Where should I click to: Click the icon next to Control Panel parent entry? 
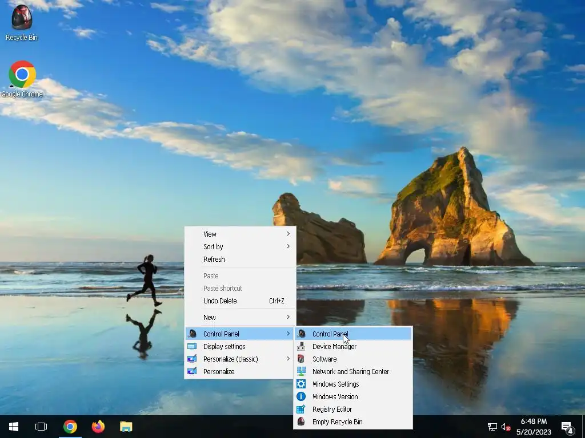[x=192, y=334]
